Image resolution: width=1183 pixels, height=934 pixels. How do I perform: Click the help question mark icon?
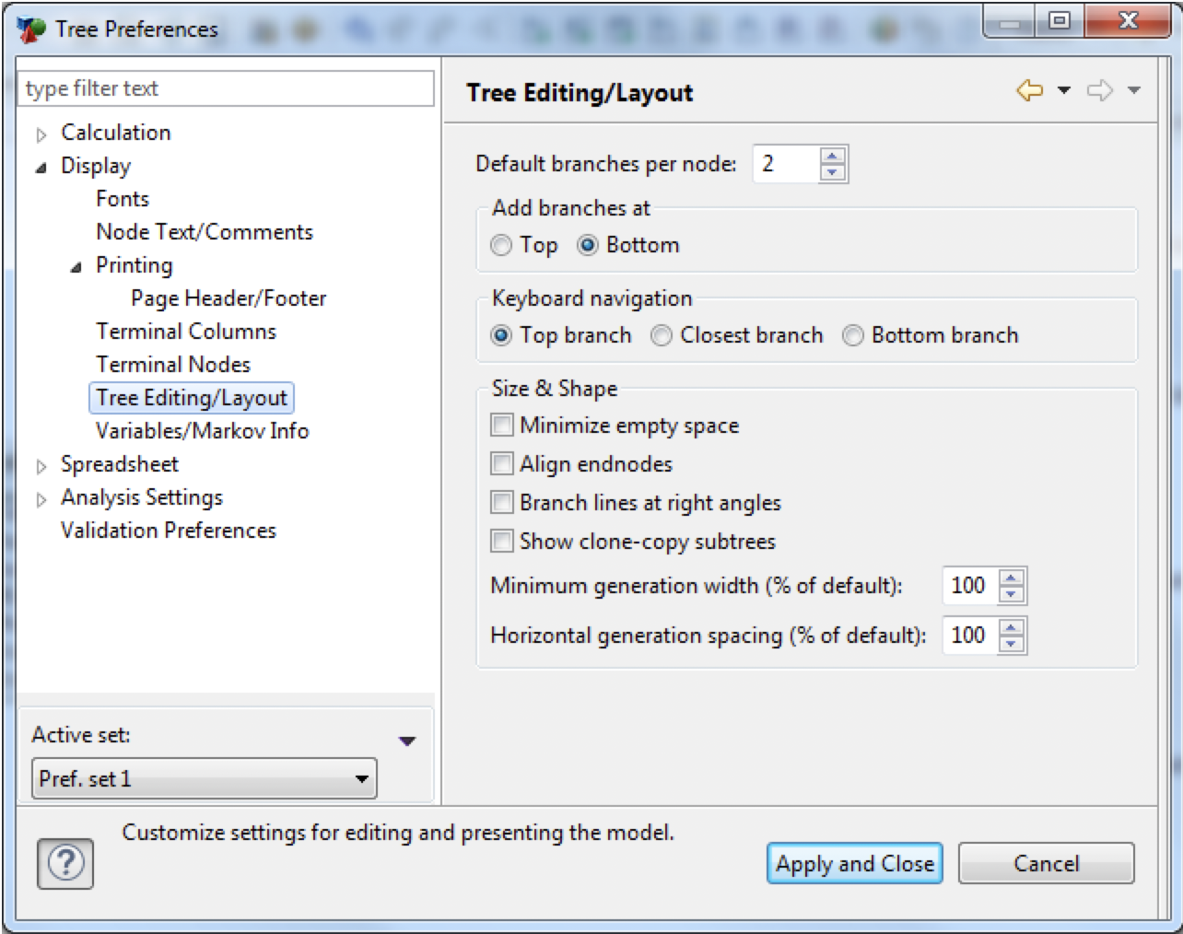point(64,863)
